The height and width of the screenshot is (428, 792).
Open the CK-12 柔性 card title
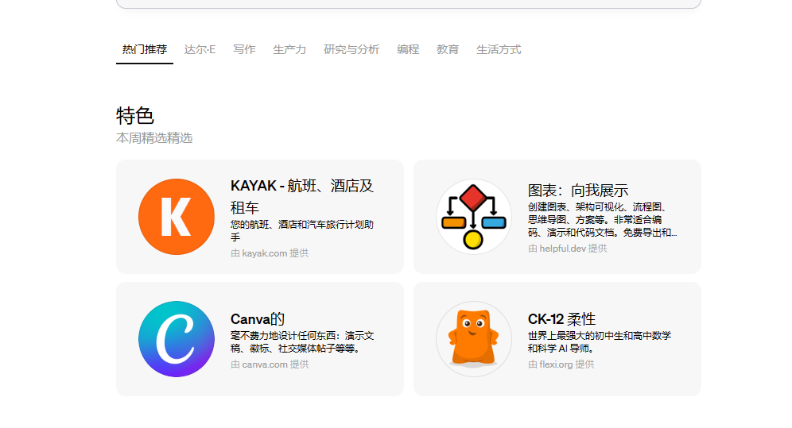pos(561,319)
